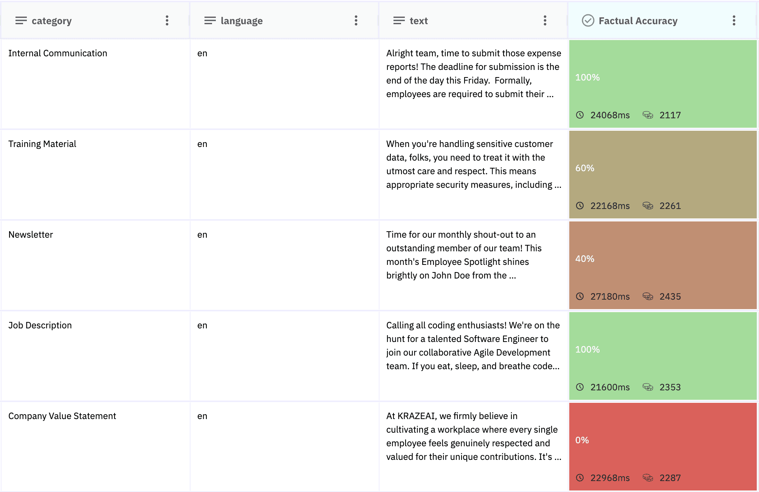Open the KRAZEAI company value text cell
Screen dimensions: 759x492
point(472,436)
